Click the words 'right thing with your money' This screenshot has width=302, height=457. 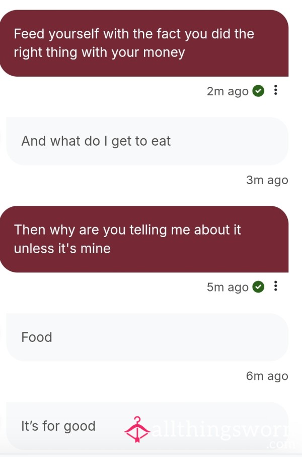pos(100,53)
